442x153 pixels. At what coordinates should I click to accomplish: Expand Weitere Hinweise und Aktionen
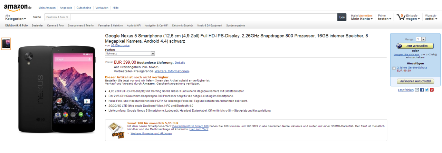pyautogui.click(x=151, y=133)
